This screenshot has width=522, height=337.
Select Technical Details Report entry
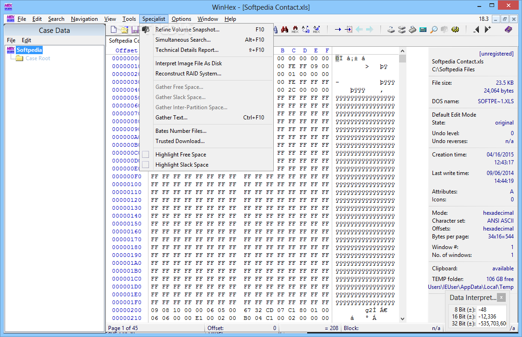(x=206, y=50)
